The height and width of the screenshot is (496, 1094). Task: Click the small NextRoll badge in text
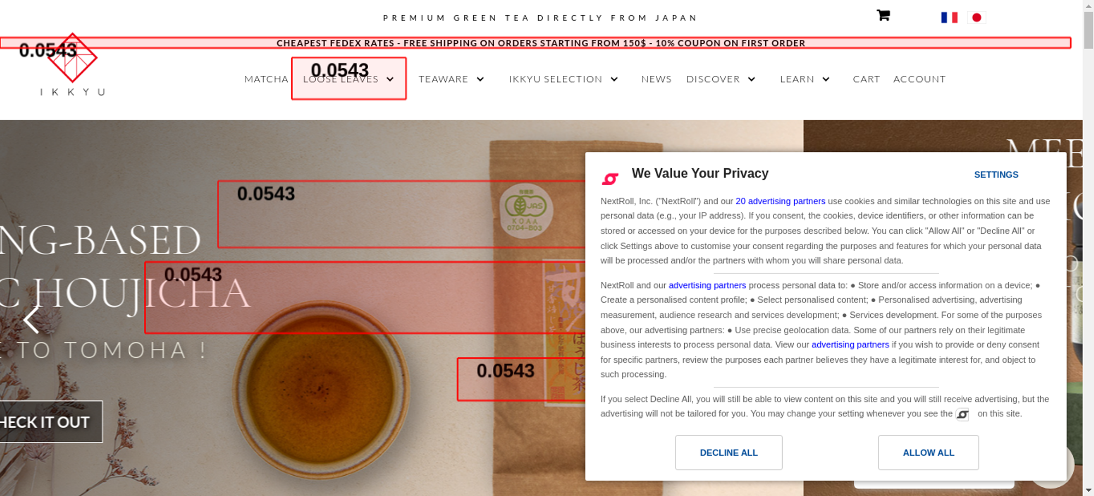[962, 414]
